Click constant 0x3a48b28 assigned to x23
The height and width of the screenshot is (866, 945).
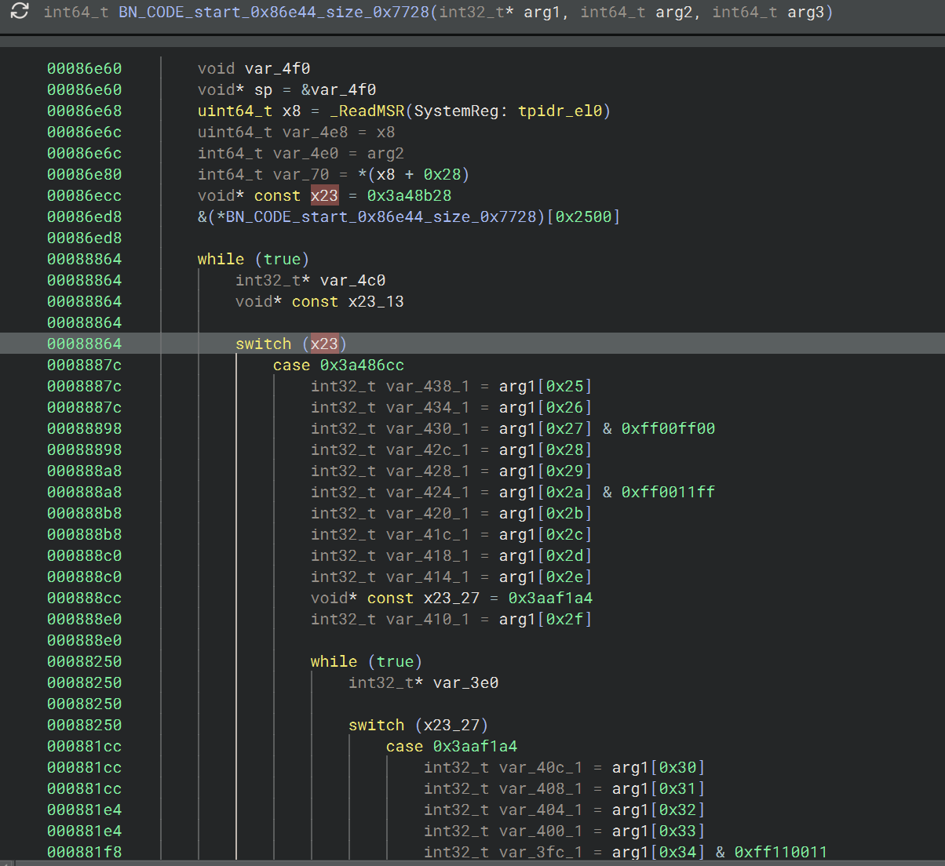point(409,195)
